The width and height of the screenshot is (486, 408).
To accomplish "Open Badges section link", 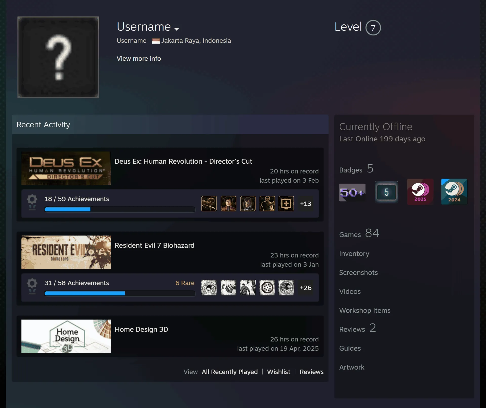I will point(356,169).
